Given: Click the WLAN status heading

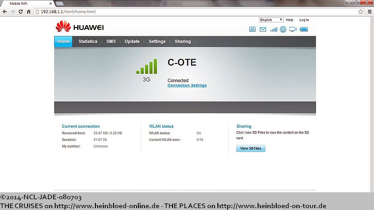Looking at the screenshot, I should pyautogui.click(x=161, y=126).
